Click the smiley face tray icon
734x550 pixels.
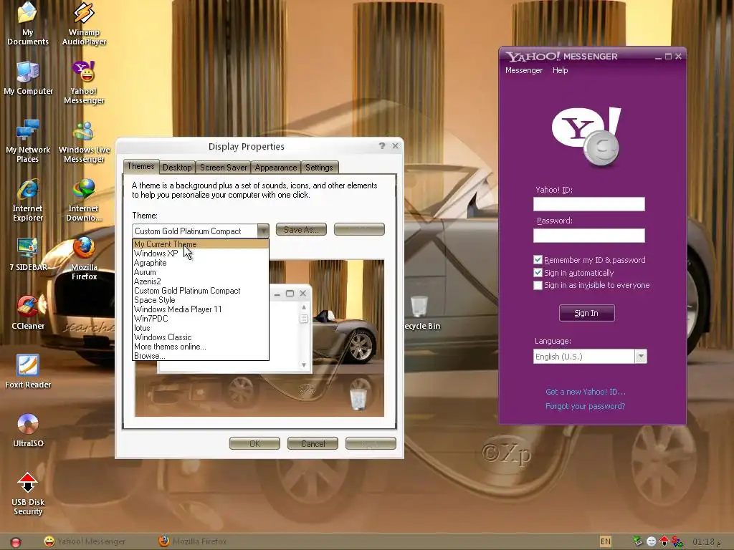click(651, 541)
